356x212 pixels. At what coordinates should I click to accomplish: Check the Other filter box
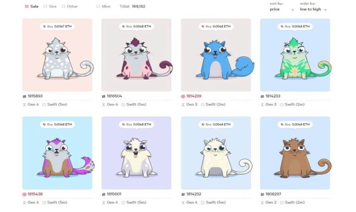(63, 6)
